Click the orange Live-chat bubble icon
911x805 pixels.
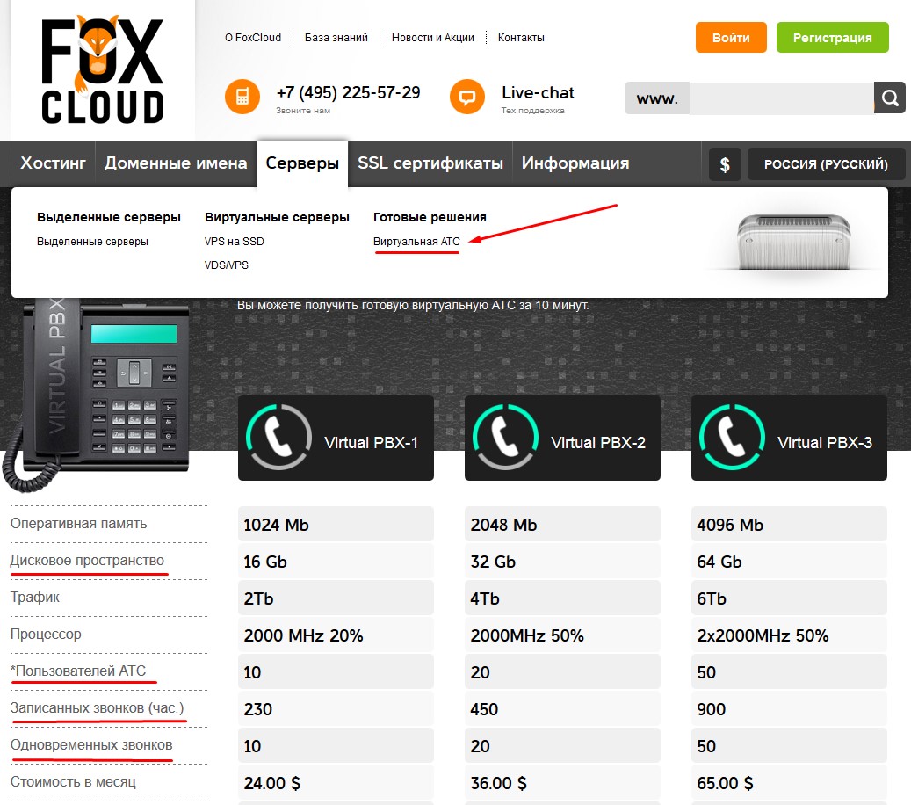467,97
